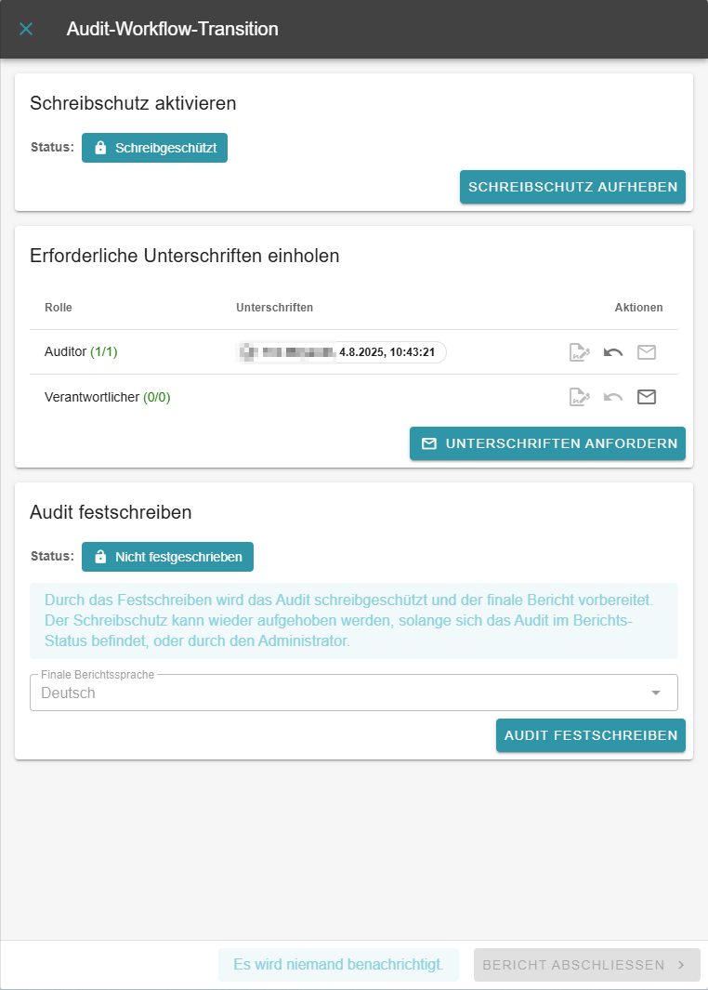
Task: Click the Rolle column header
Action: (x=59, y=308)
